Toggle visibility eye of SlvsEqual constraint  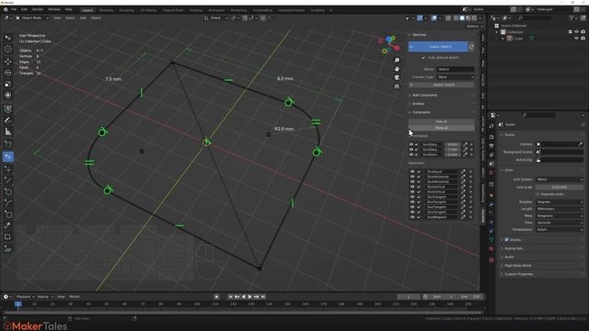pyautogui.click(x=412, y=172)
